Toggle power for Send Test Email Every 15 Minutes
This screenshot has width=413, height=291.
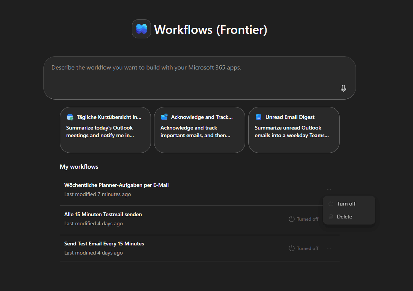pyautogui.click(x=292, y=248)
